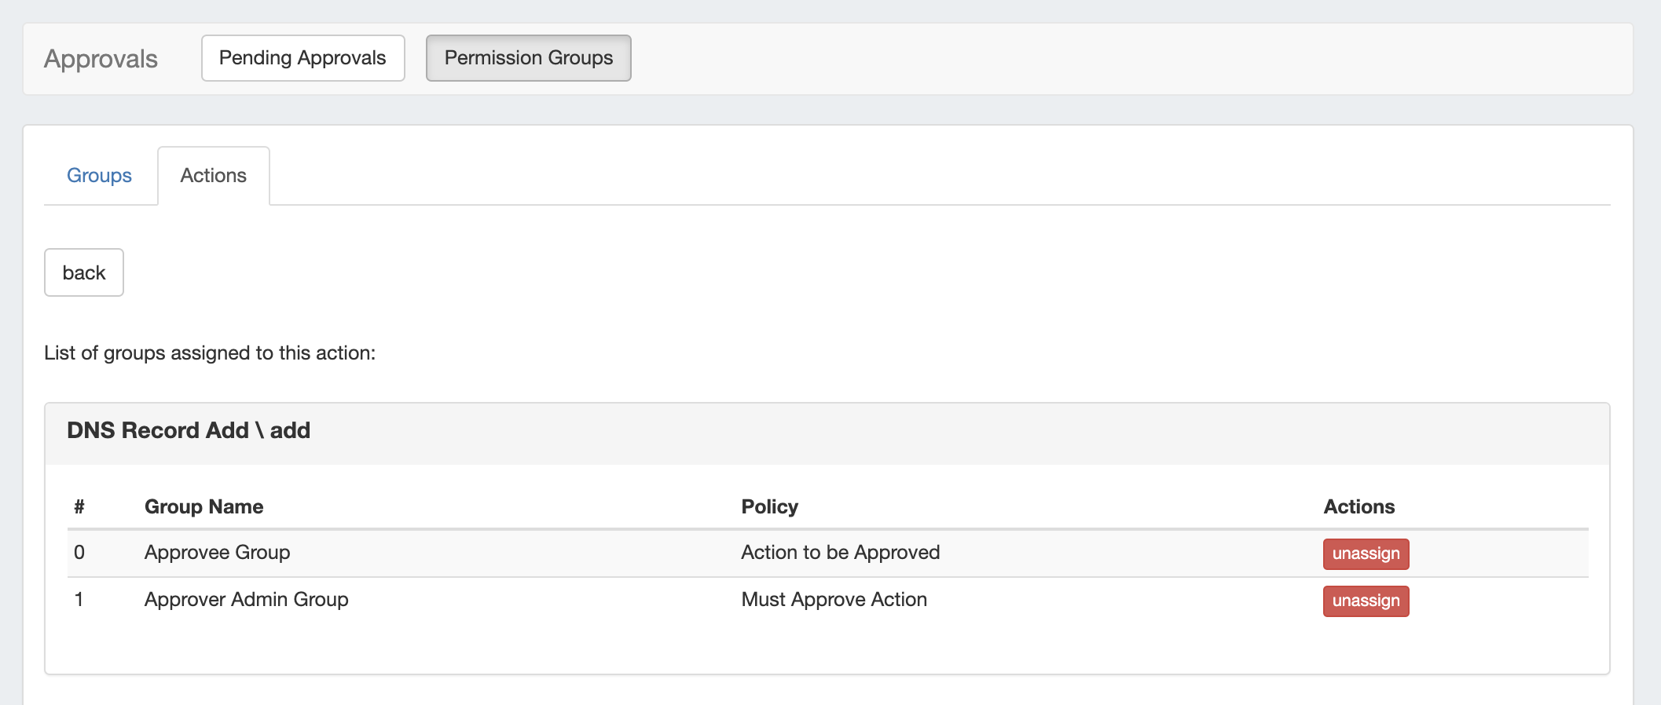Image resolution: width=1661 pixels, height=705 pixels.
Task: Unassign the Approvee Group
Action: click(1365, 553)
